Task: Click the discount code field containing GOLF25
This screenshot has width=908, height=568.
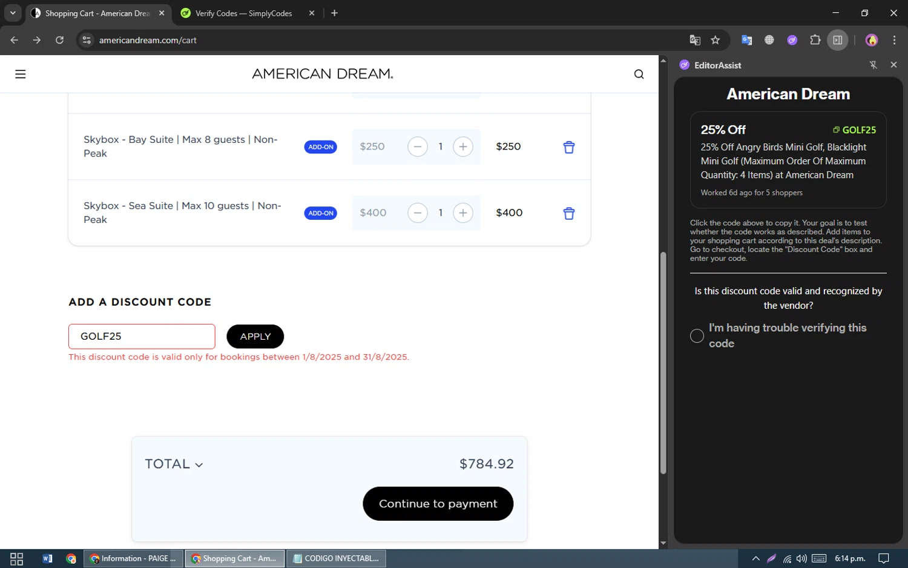Action: click(142, 336)
